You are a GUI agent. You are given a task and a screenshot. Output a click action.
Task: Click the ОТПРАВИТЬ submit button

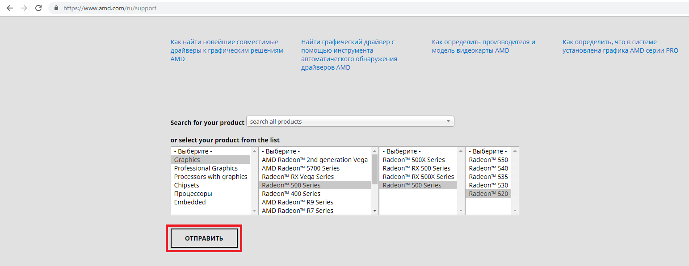(204, 238)
